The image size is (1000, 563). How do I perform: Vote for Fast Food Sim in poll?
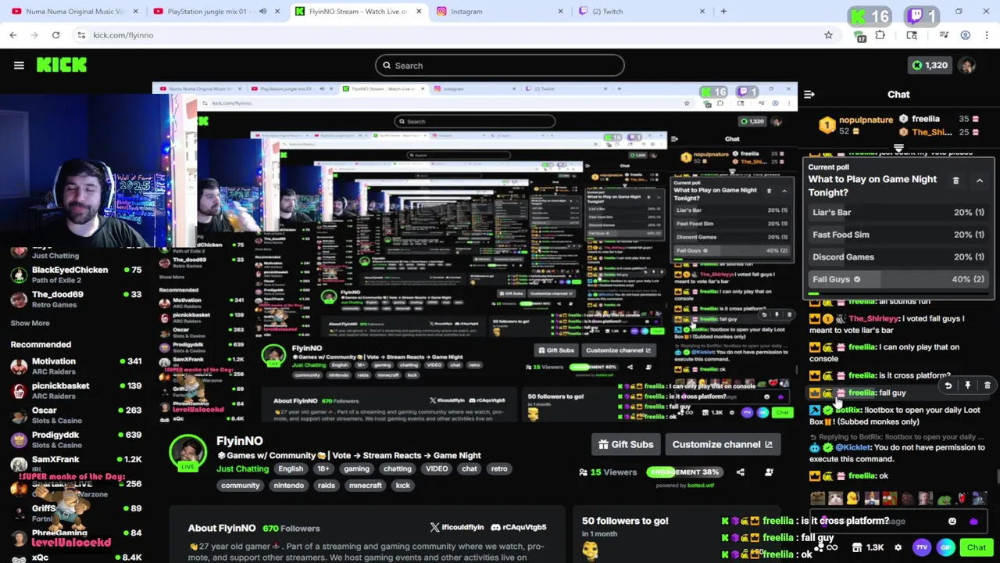coord(898,235)
